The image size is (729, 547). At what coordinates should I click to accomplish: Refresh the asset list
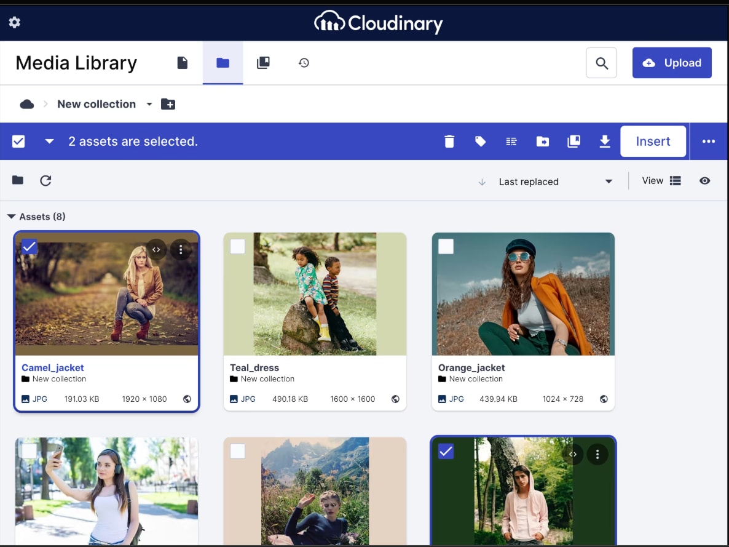click(x=45, y=180)
